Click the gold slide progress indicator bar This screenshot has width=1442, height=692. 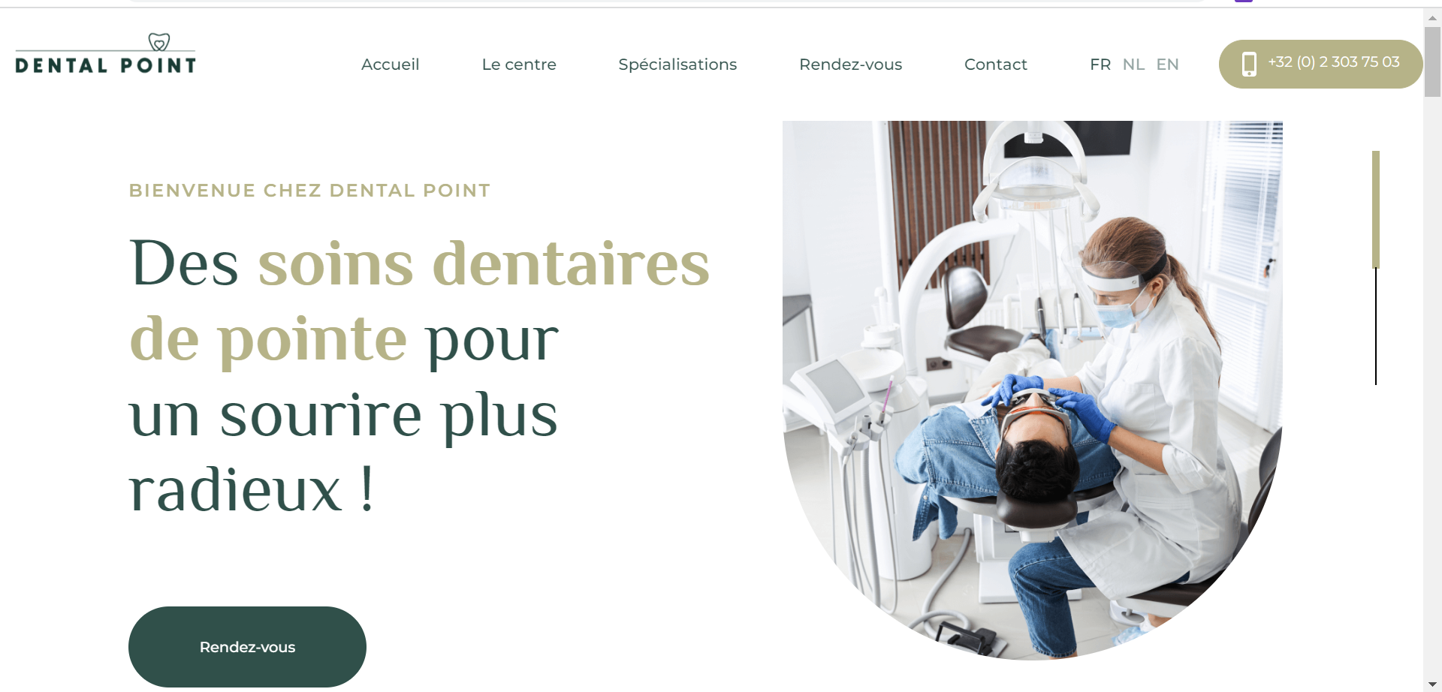(x=1376, y=209)
